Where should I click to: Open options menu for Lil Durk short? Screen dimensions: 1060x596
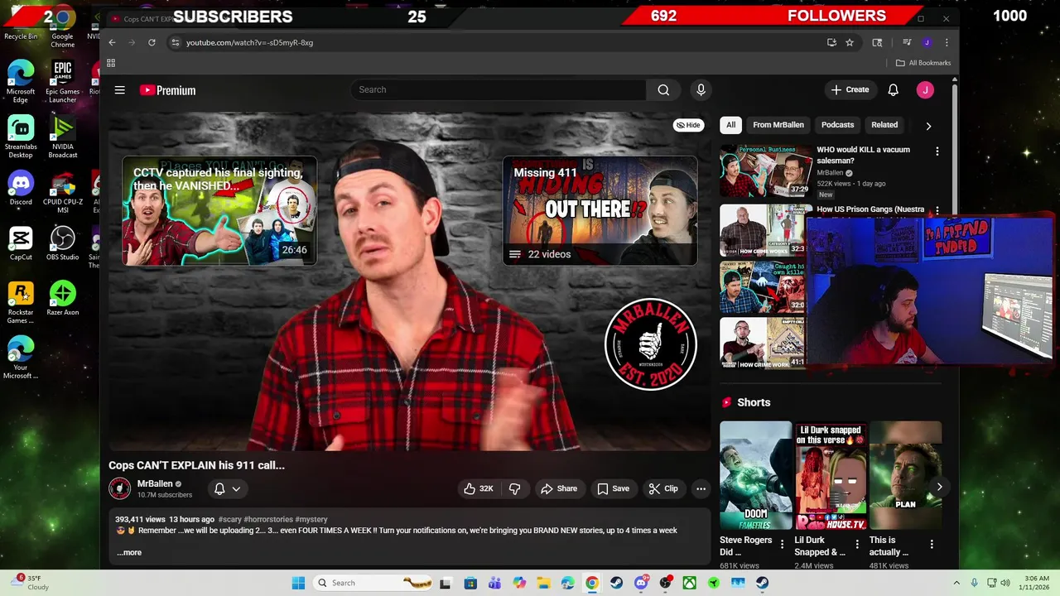tap(856, 545)
